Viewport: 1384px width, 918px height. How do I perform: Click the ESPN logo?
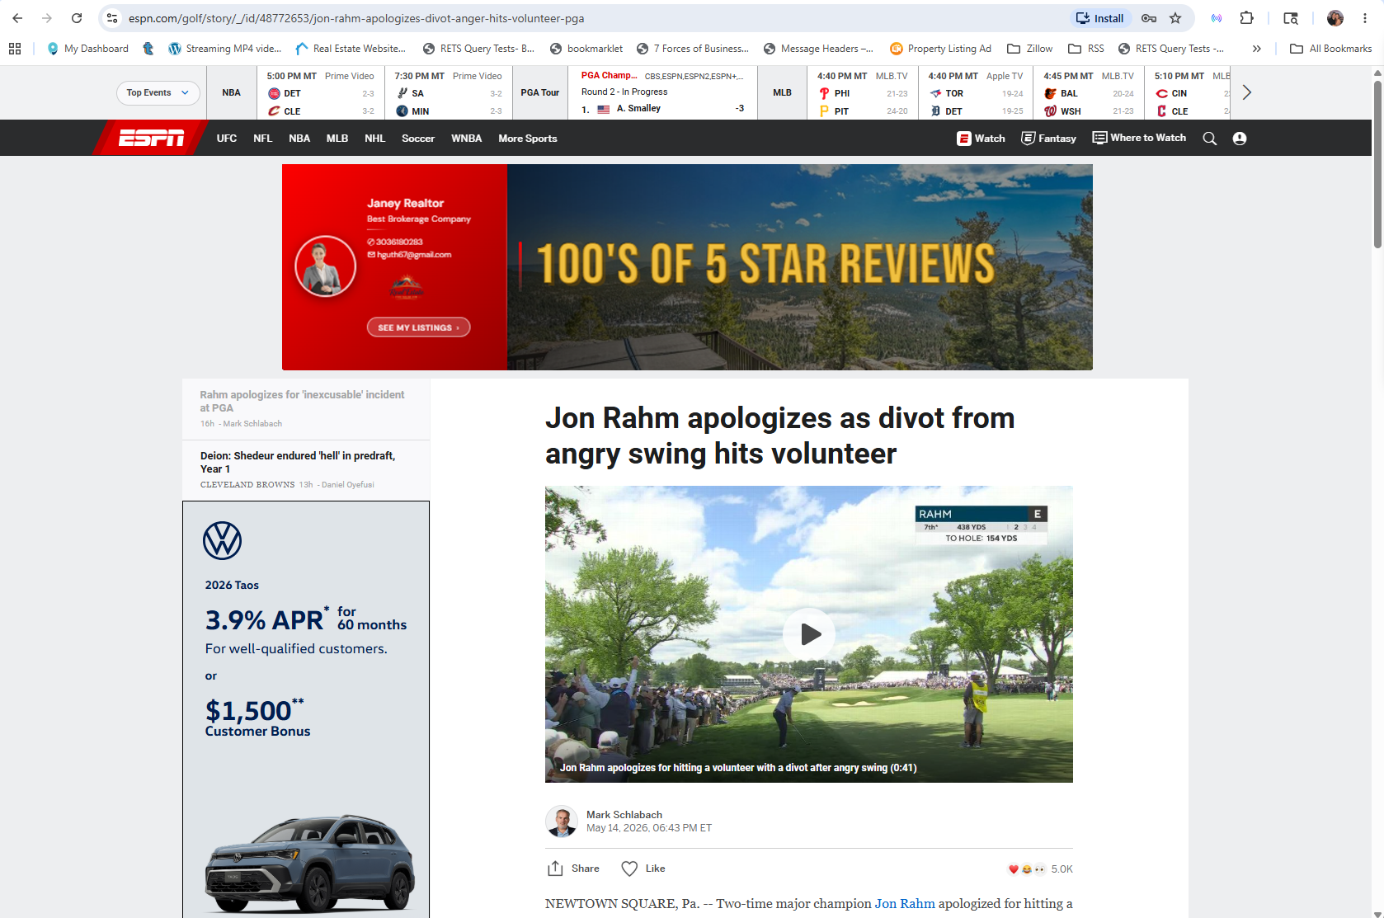[152, 138]
